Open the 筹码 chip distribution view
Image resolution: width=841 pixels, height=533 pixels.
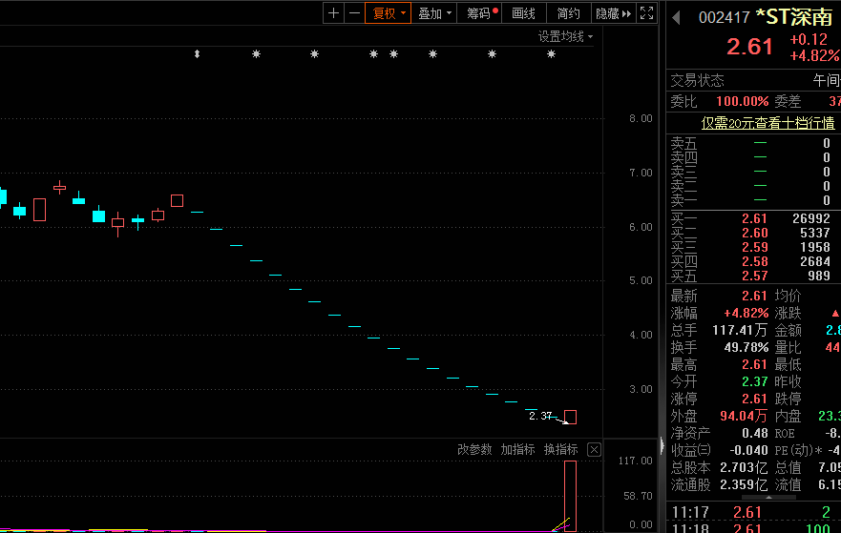coord(480,12)
